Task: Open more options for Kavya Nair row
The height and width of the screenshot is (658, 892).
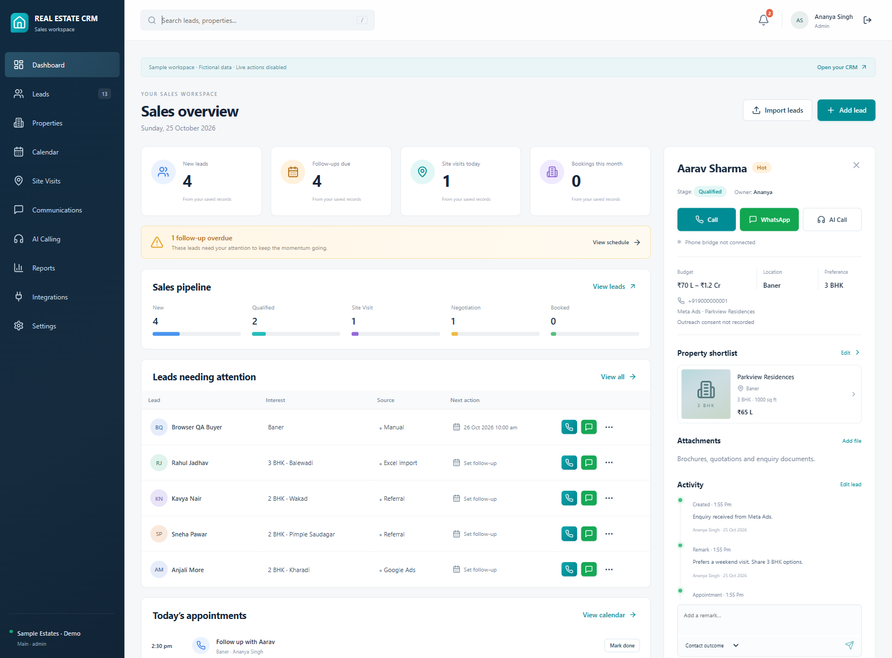Action: (x=609, y=499)
